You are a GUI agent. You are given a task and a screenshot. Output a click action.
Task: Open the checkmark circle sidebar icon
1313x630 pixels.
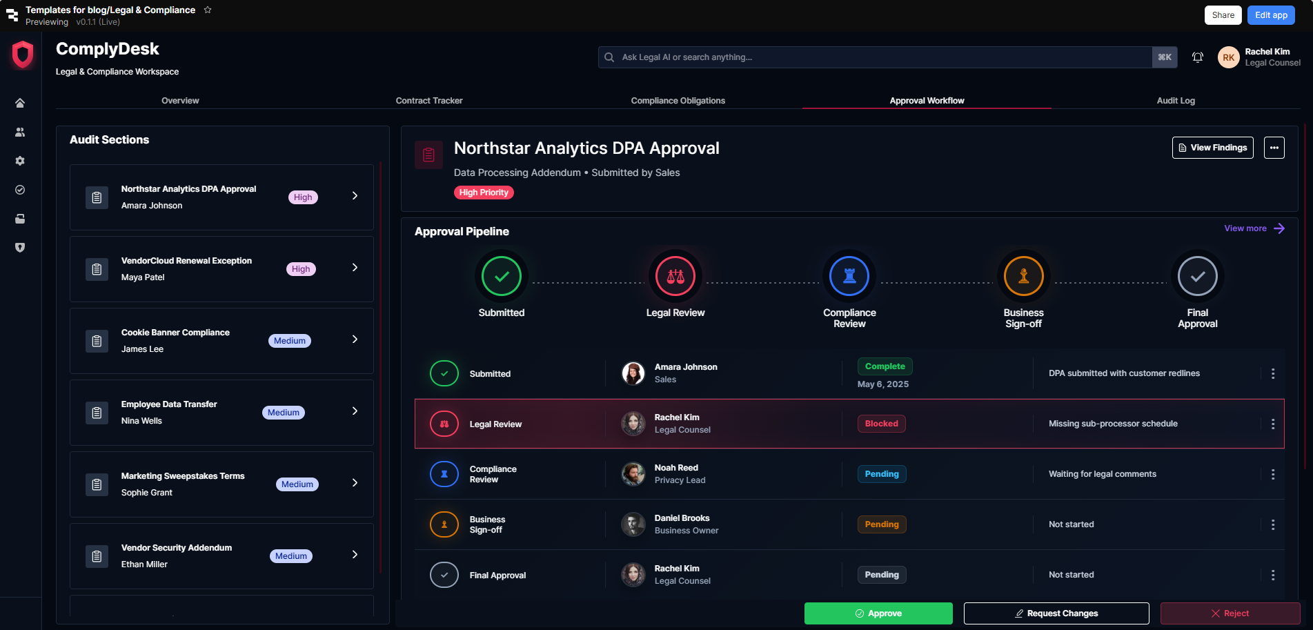(x=20, y=190)
